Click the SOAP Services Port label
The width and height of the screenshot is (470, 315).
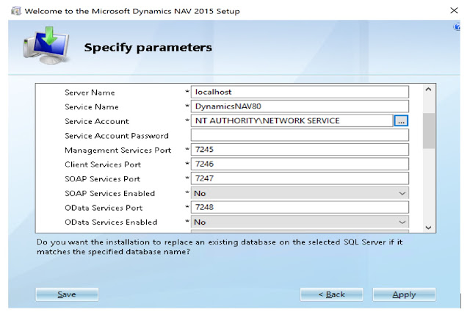[103, 178]
